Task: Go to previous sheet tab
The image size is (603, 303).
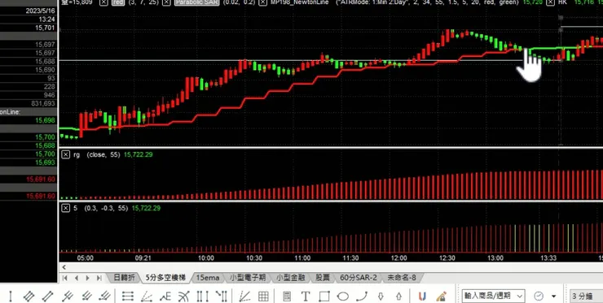Action: 76,278
